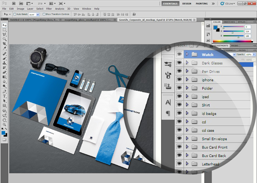
Task: Hide the Watch layer group
Action: 179,54
